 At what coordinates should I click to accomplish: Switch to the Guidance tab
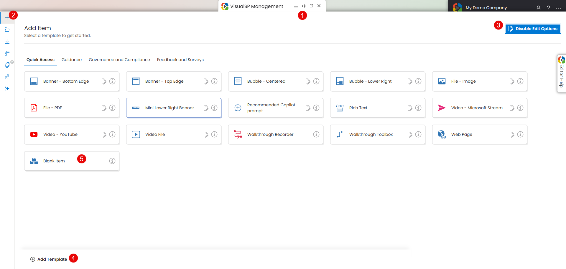72,60
